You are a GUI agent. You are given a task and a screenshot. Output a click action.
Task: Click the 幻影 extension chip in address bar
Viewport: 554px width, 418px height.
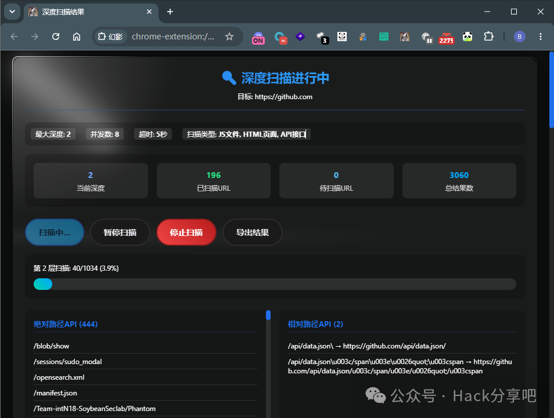point(110,37)
